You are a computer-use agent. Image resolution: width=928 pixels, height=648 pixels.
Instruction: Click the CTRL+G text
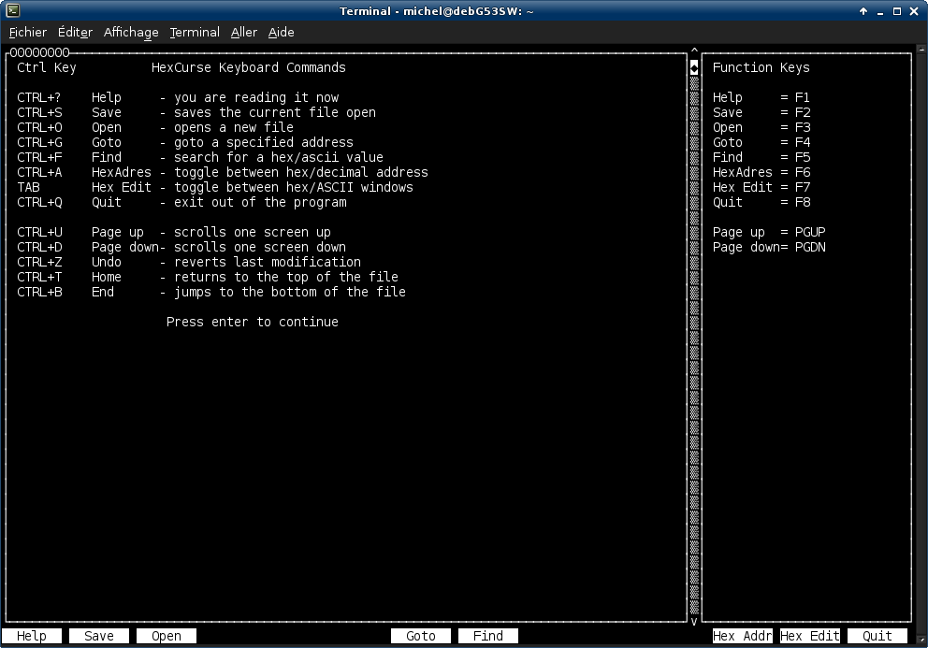click(x=39, y=143)
